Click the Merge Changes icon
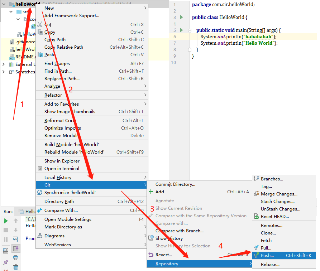The height and width of the screenshot is (271, 320). 256,194
